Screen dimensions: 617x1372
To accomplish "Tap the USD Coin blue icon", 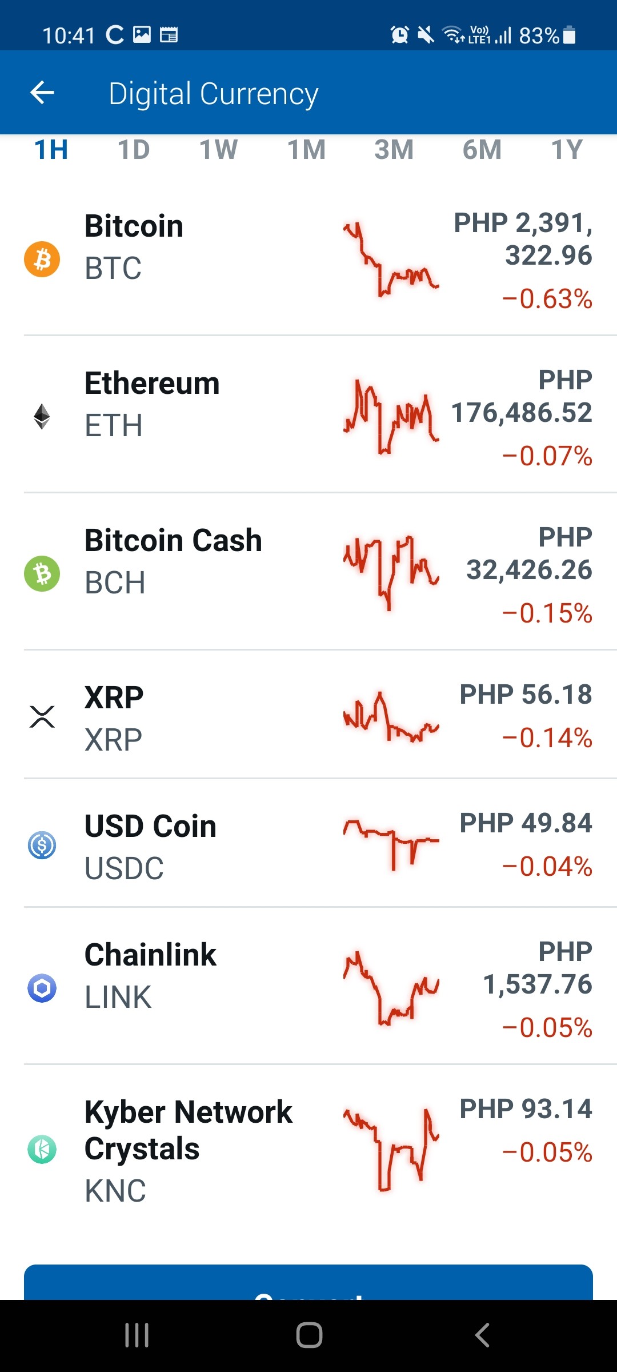I will [42, 845].
